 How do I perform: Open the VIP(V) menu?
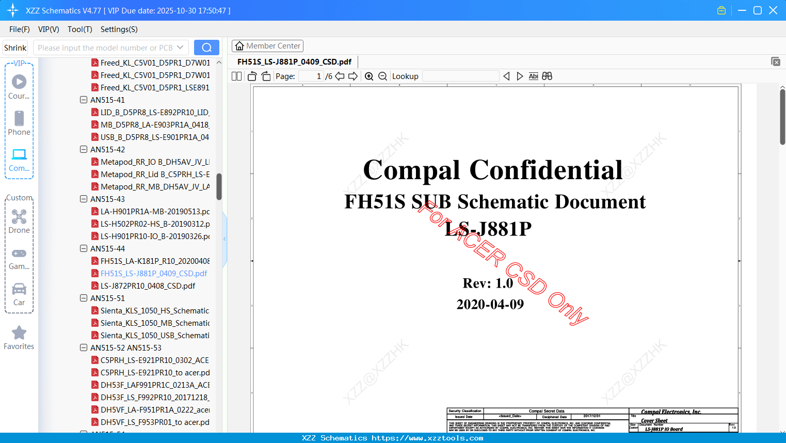pyautogui.click(x=49, y=29)
